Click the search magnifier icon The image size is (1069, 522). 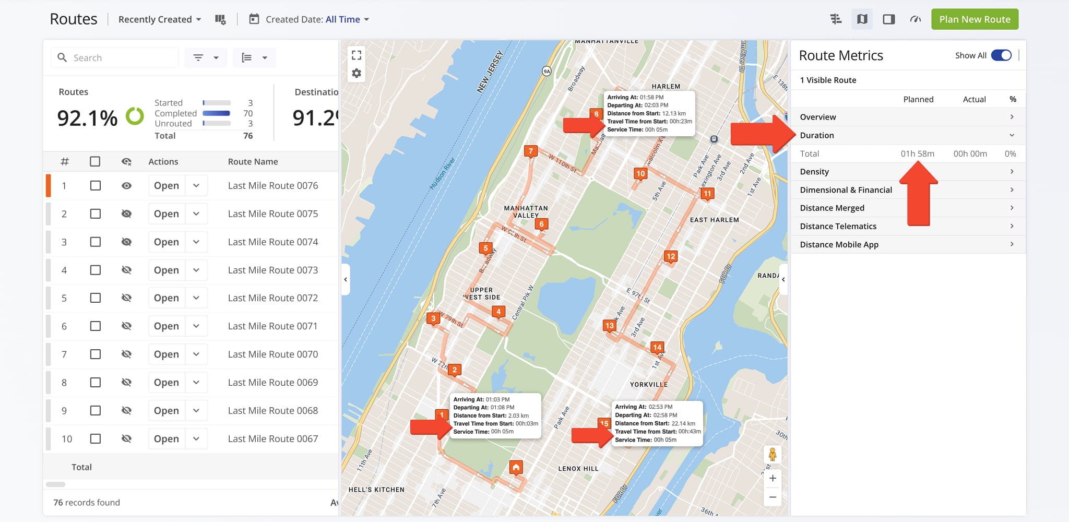62,57
